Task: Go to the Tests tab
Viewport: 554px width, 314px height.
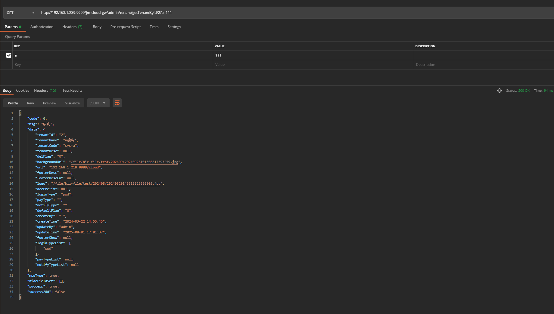Action: pos(154,27)
